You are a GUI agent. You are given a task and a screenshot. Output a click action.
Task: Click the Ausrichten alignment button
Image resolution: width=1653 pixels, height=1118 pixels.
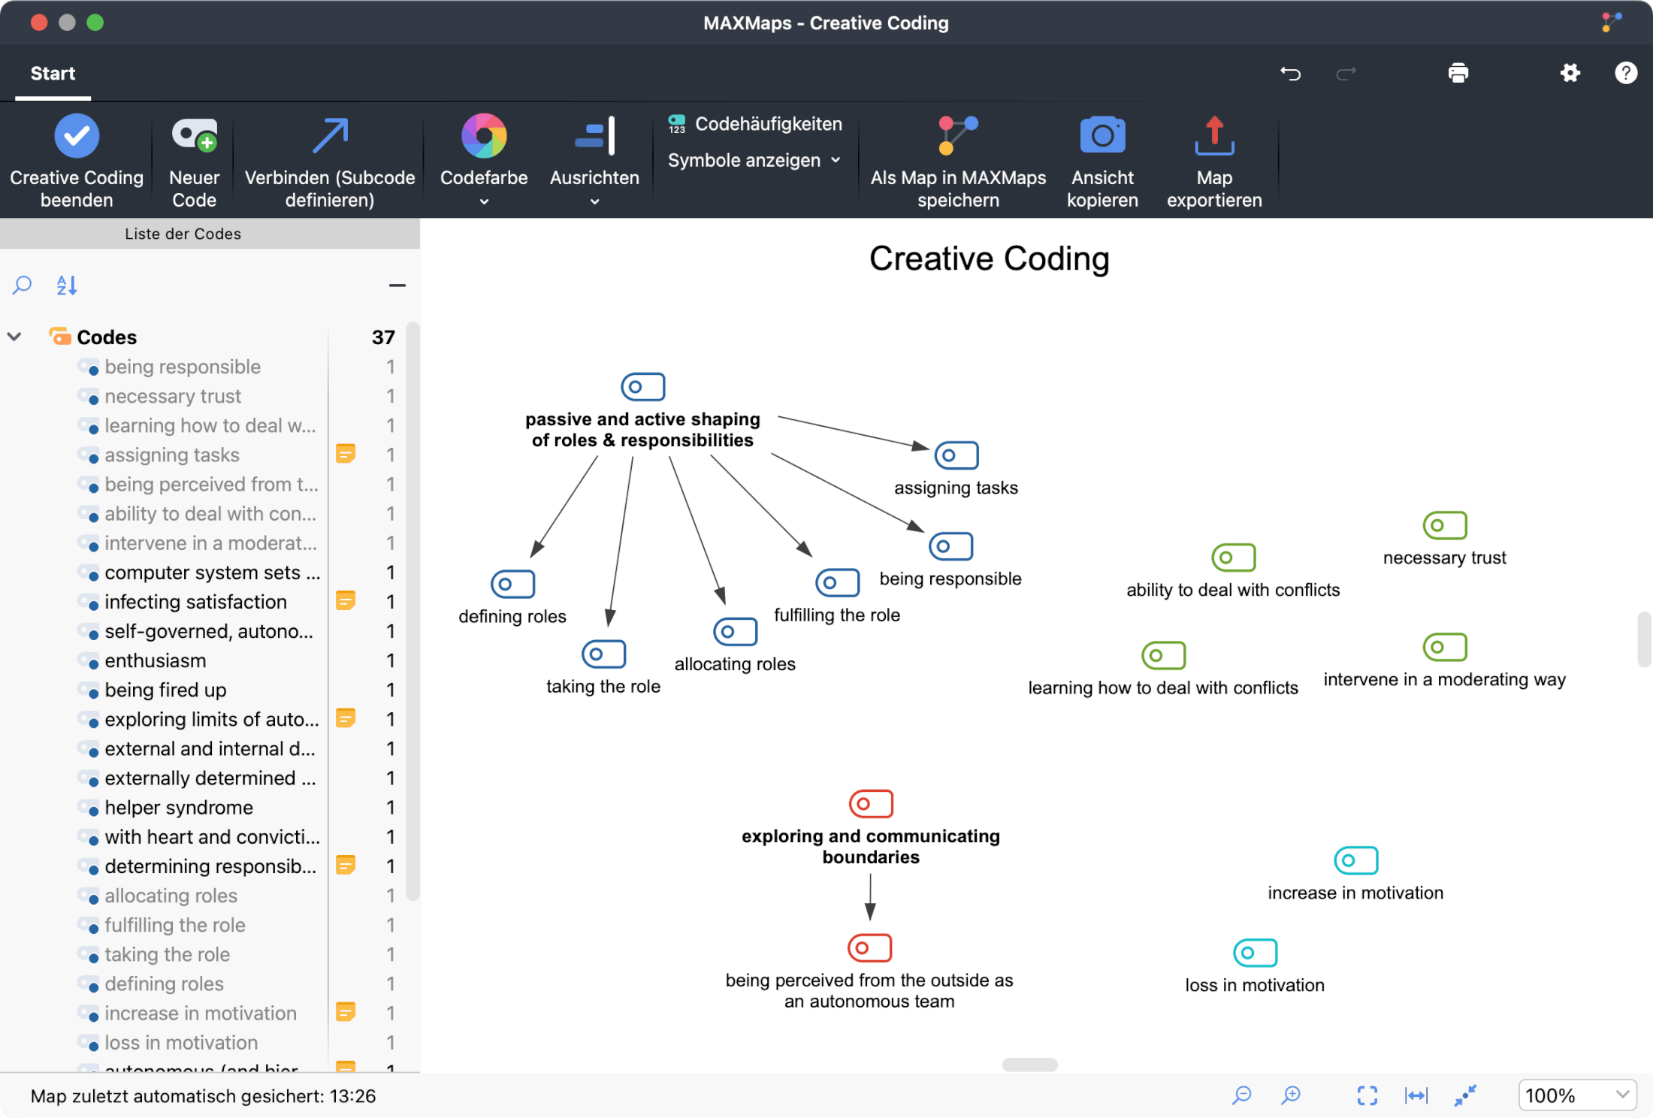click(x=594, y=136)
